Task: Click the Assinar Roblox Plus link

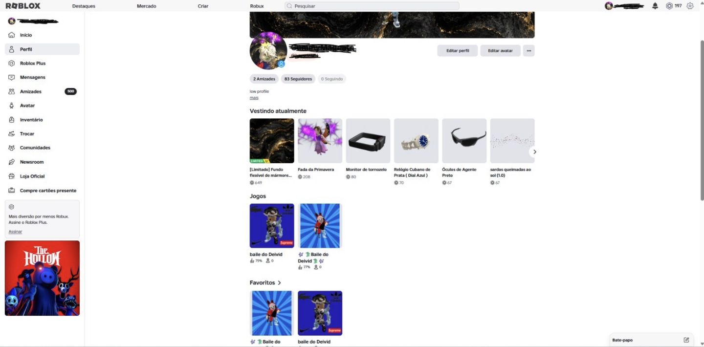Action: pos(15,232)
